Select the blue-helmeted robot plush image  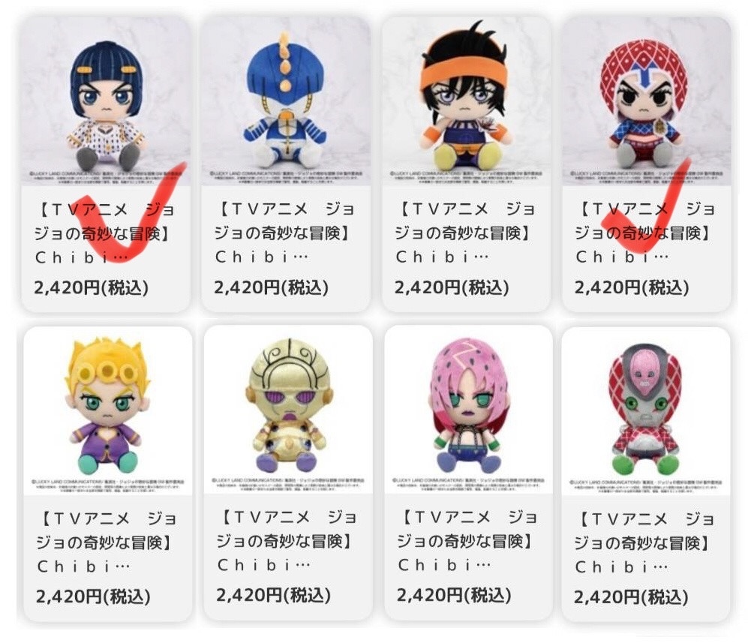coord(286,101)
